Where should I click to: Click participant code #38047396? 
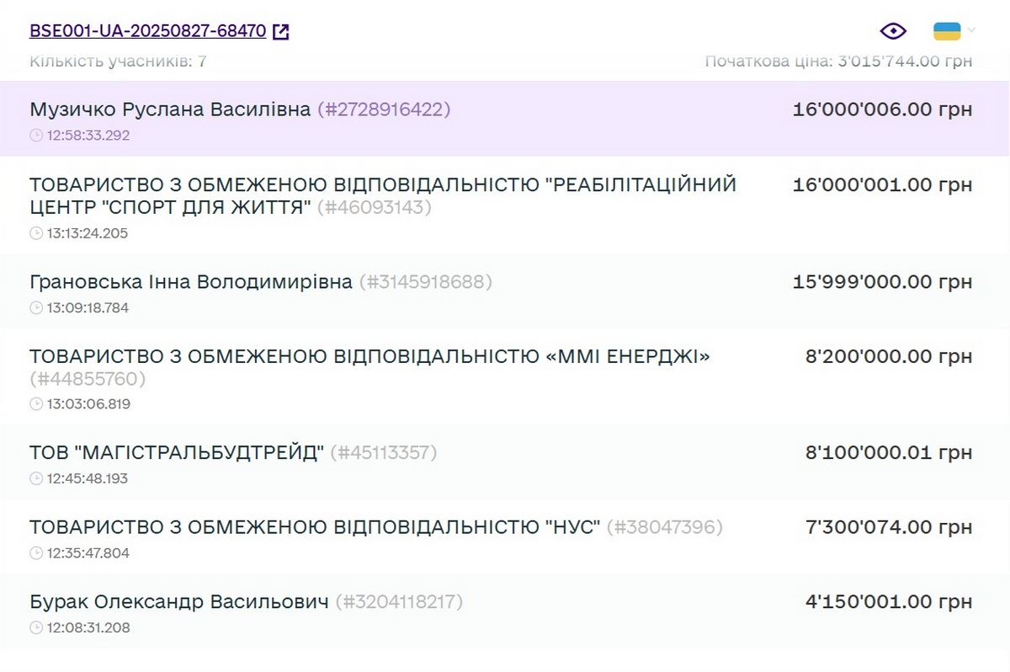click(664, 528)
